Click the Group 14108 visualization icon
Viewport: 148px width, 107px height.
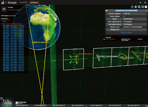click(2, 20)
